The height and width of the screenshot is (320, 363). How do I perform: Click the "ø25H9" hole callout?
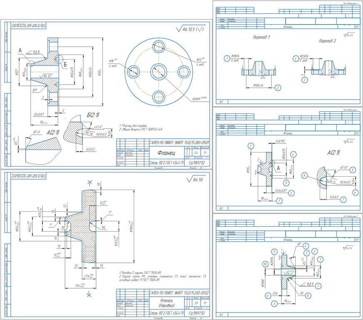(199, 99)
